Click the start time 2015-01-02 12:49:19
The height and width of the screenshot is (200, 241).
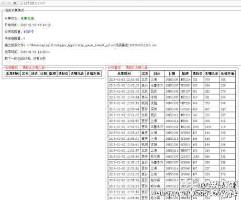[36, 25]
